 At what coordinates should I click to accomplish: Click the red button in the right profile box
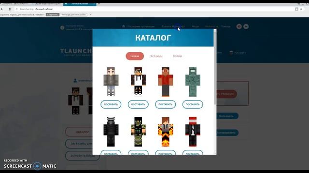(x=226, y=94)
